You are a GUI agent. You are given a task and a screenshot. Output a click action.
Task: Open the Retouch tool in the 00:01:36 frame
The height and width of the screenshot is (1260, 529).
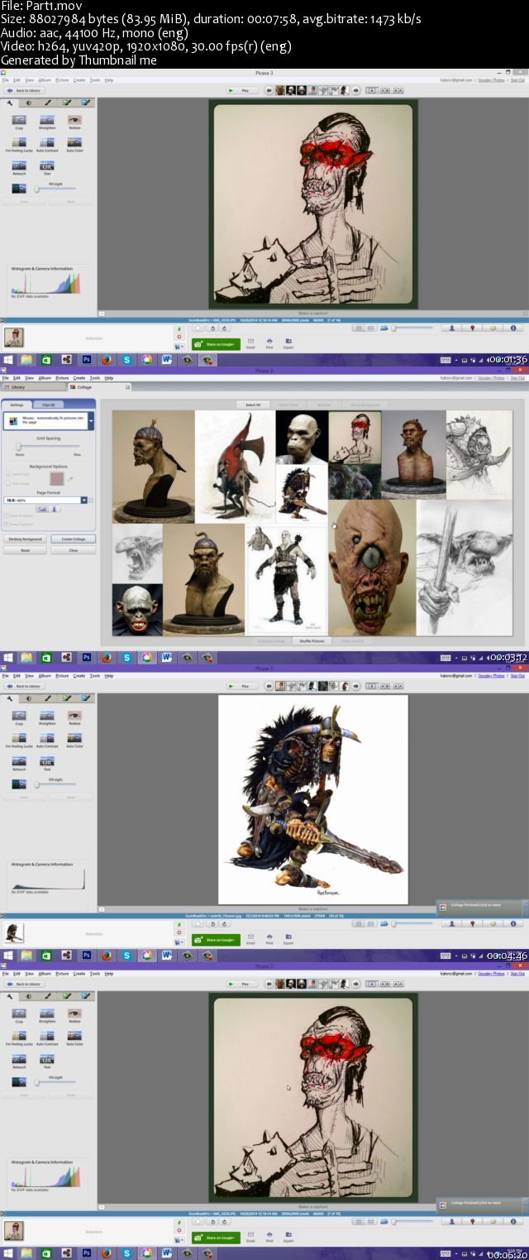[19, 167]
